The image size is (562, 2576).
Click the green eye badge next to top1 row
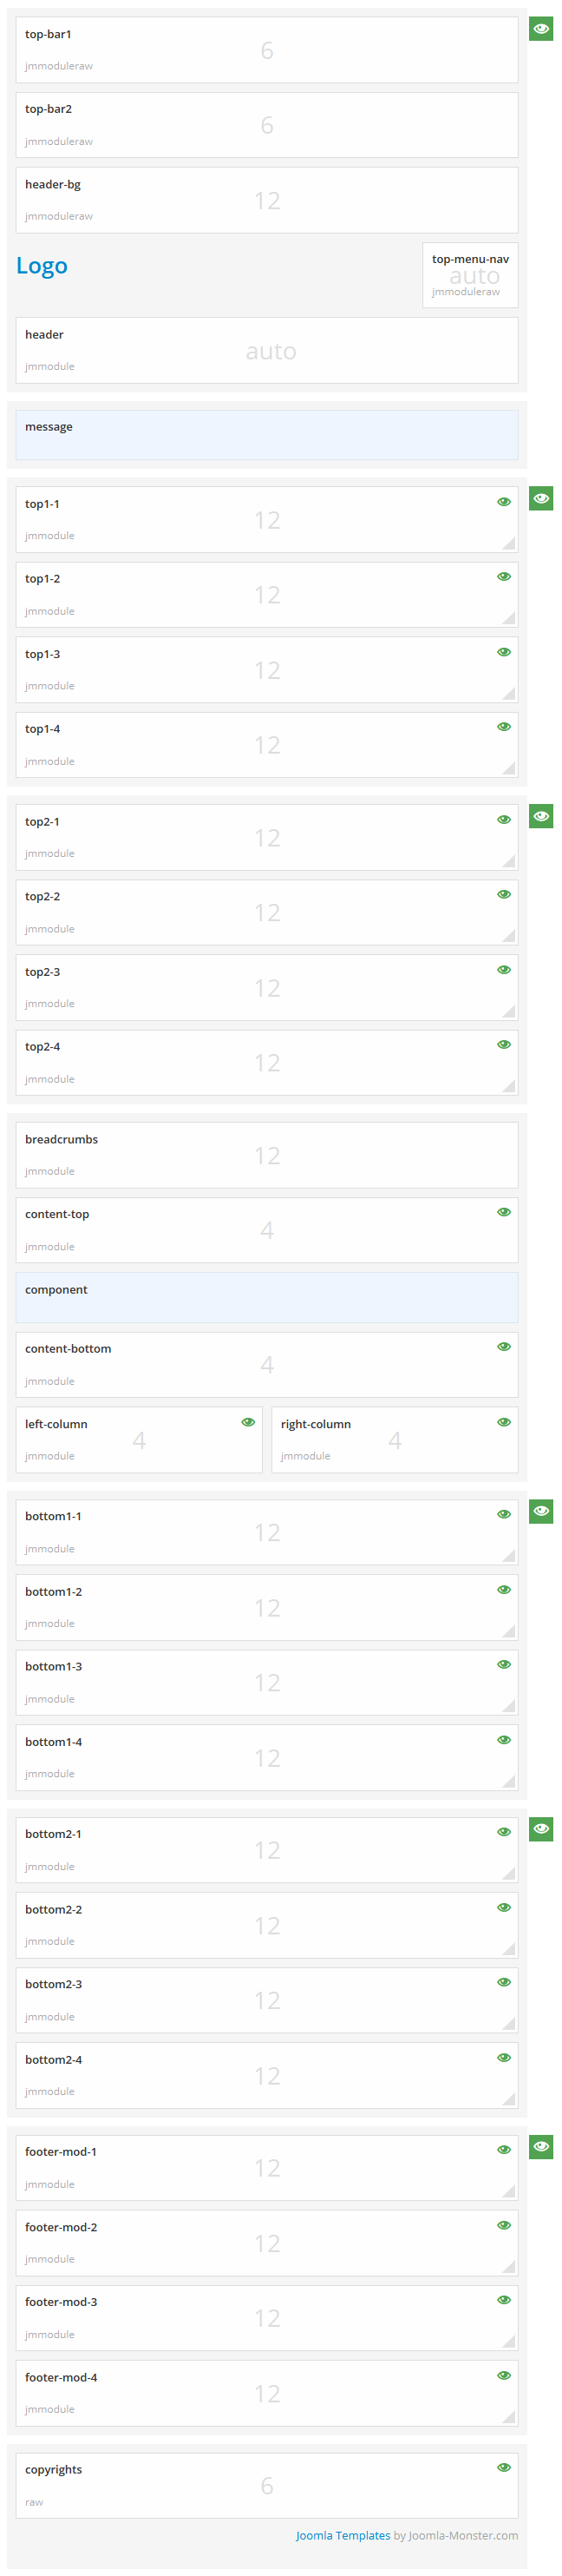click(x=540, y=498)
